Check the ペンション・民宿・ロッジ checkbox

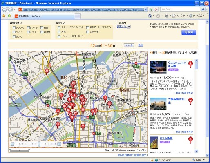point(59,36)
